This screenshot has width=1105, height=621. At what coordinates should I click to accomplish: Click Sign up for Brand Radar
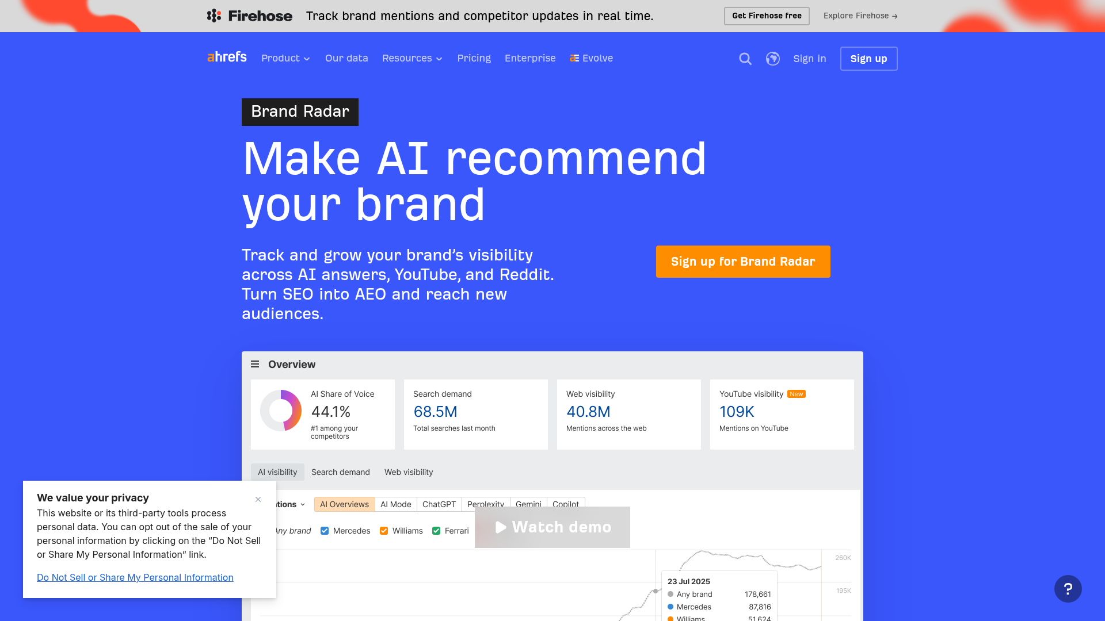[x=743, y=262]
